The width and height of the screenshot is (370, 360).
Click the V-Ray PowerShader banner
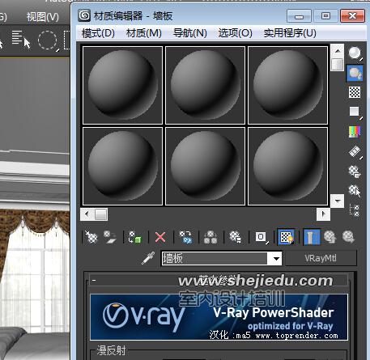(219, 317)
